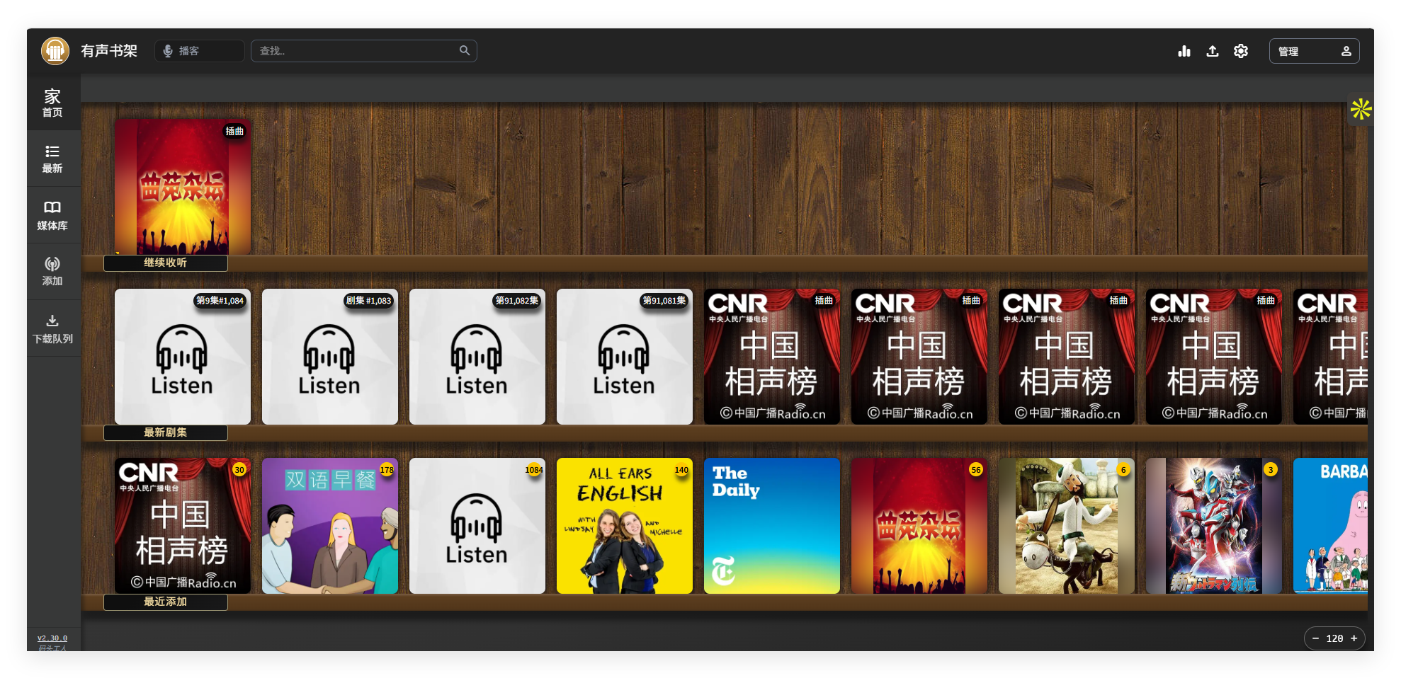Increase cover size with plus button

pyautogui.click(x=1354, y=638)
